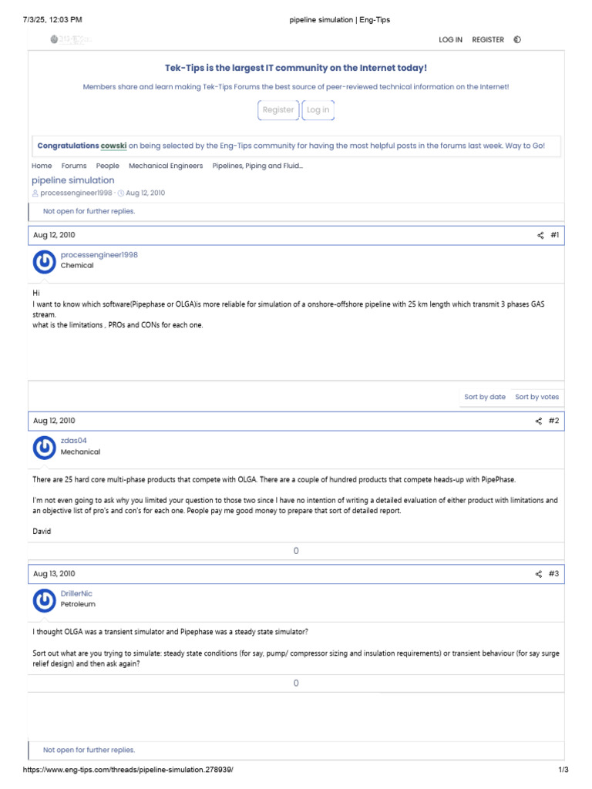Click the site logo in header
This screenshot has height=789, width=592.
(x=70, y=40)
